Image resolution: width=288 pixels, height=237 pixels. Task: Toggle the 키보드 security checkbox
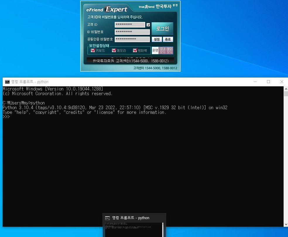[93, 50]
